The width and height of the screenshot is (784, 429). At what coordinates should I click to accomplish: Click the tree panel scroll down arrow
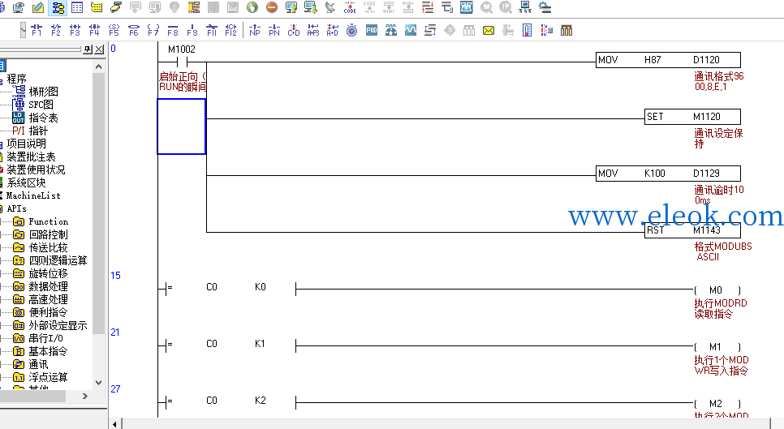[x=98, y=383]
